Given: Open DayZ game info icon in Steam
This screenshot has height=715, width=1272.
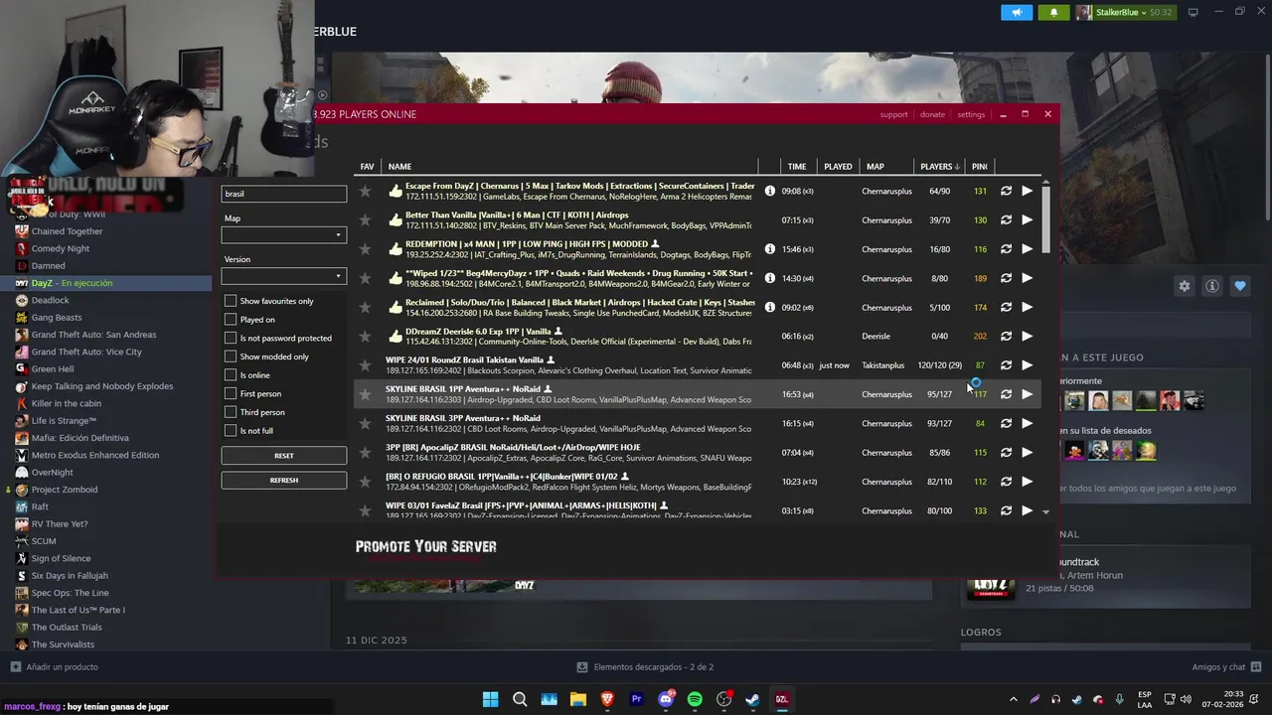Looking at the screenshot, I should (x=1212, y=286).
